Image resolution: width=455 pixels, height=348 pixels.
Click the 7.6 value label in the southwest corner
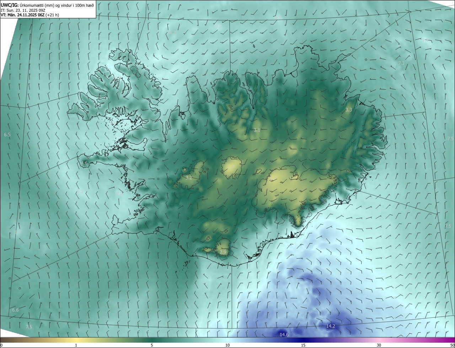29,327
